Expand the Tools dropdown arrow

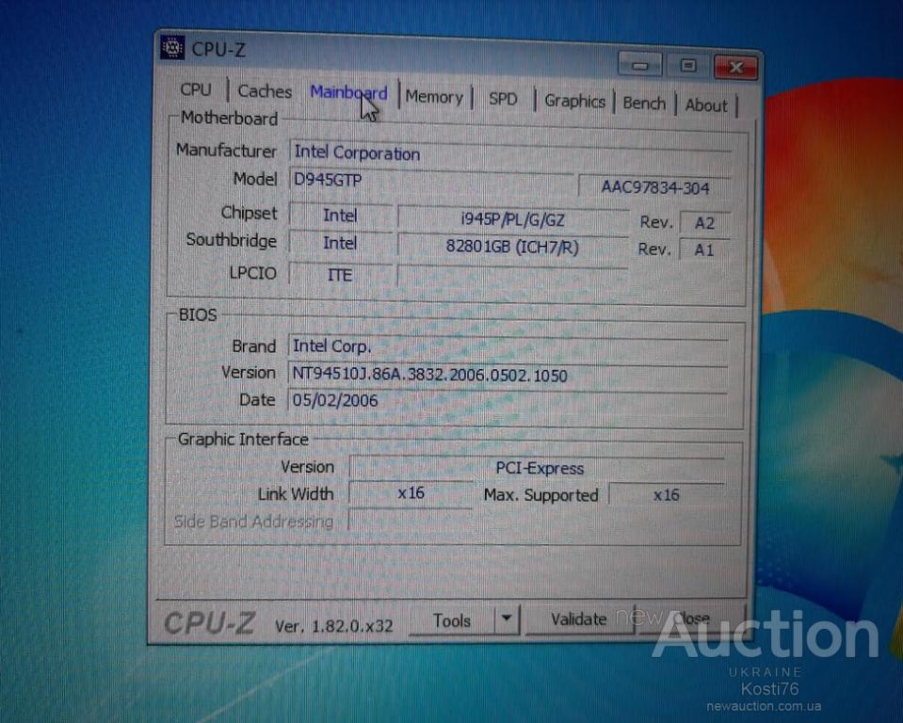coord(507,619)
